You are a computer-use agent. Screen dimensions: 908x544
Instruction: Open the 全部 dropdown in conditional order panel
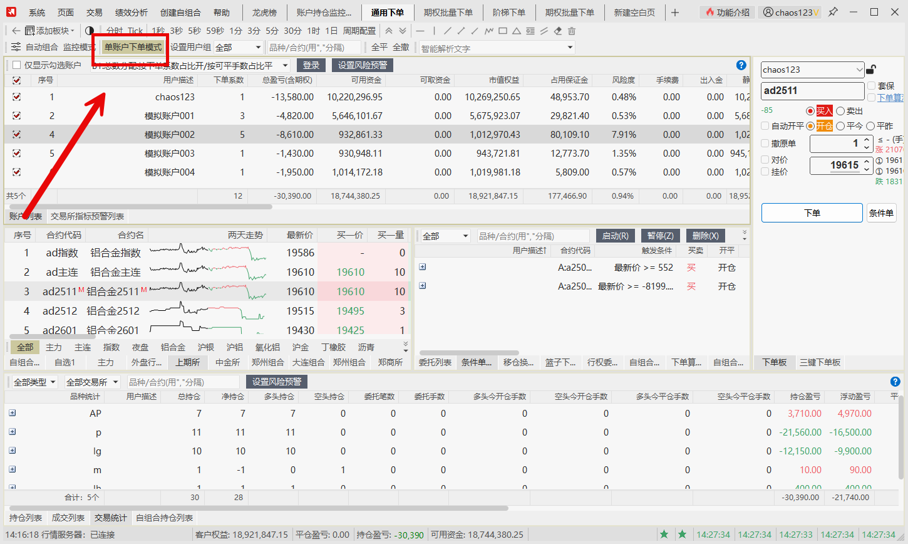445,236
